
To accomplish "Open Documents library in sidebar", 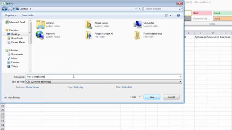I will [x=15, y=54].
